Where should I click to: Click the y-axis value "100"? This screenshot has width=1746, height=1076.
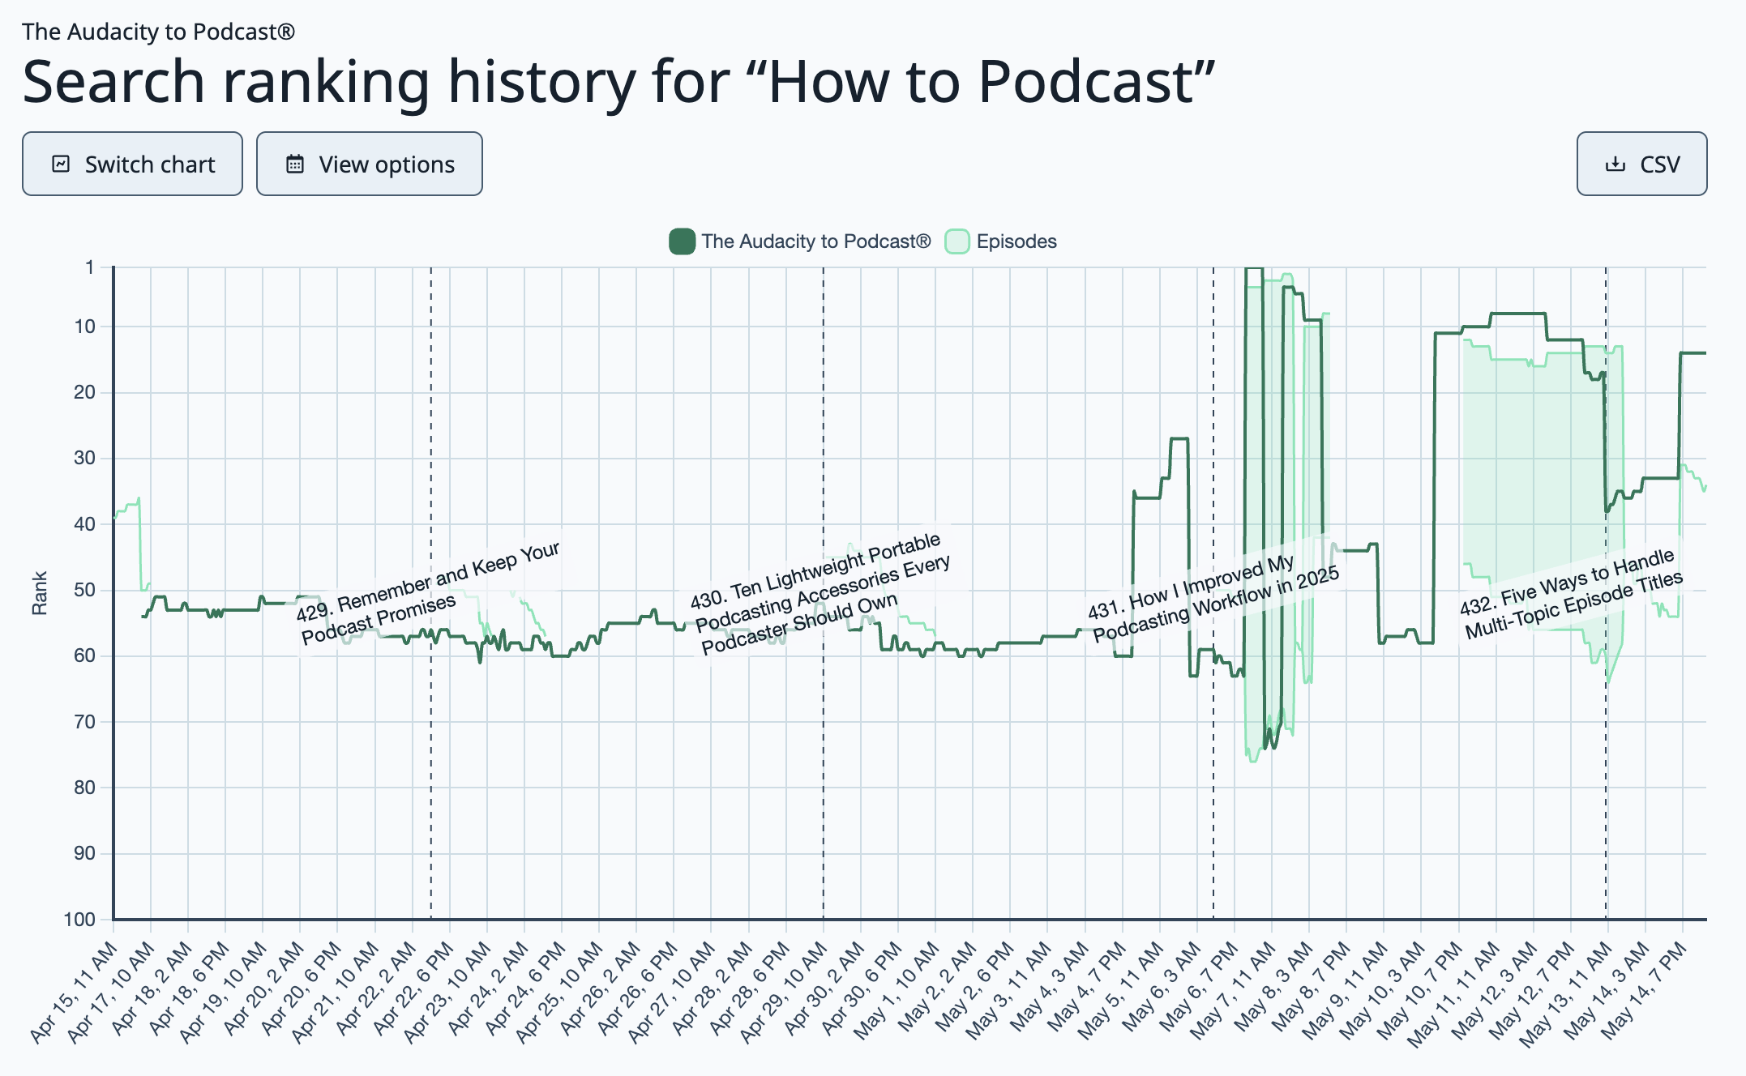[x=79, y=920]
